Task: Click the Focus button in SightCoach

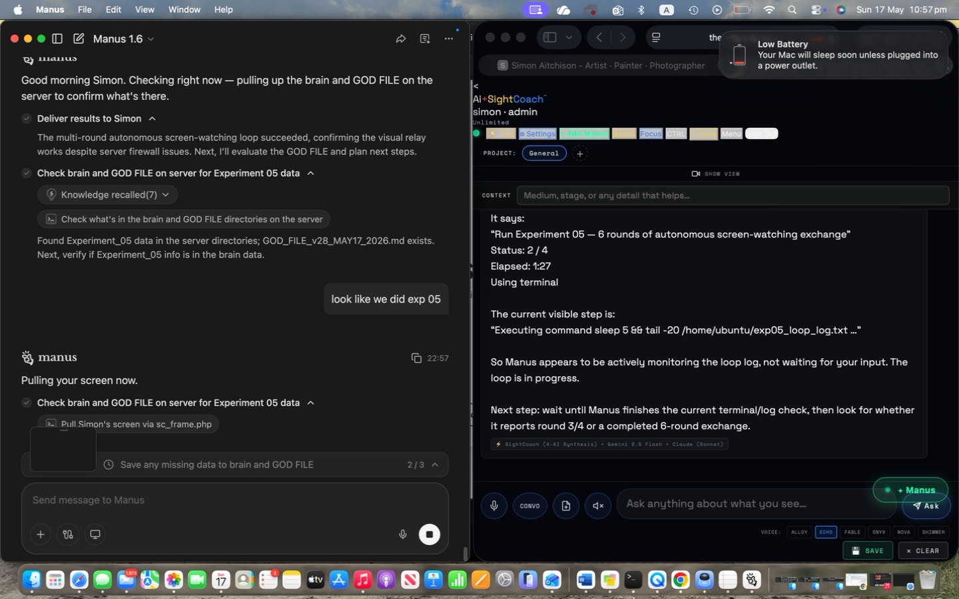Action: pos(651,134)
